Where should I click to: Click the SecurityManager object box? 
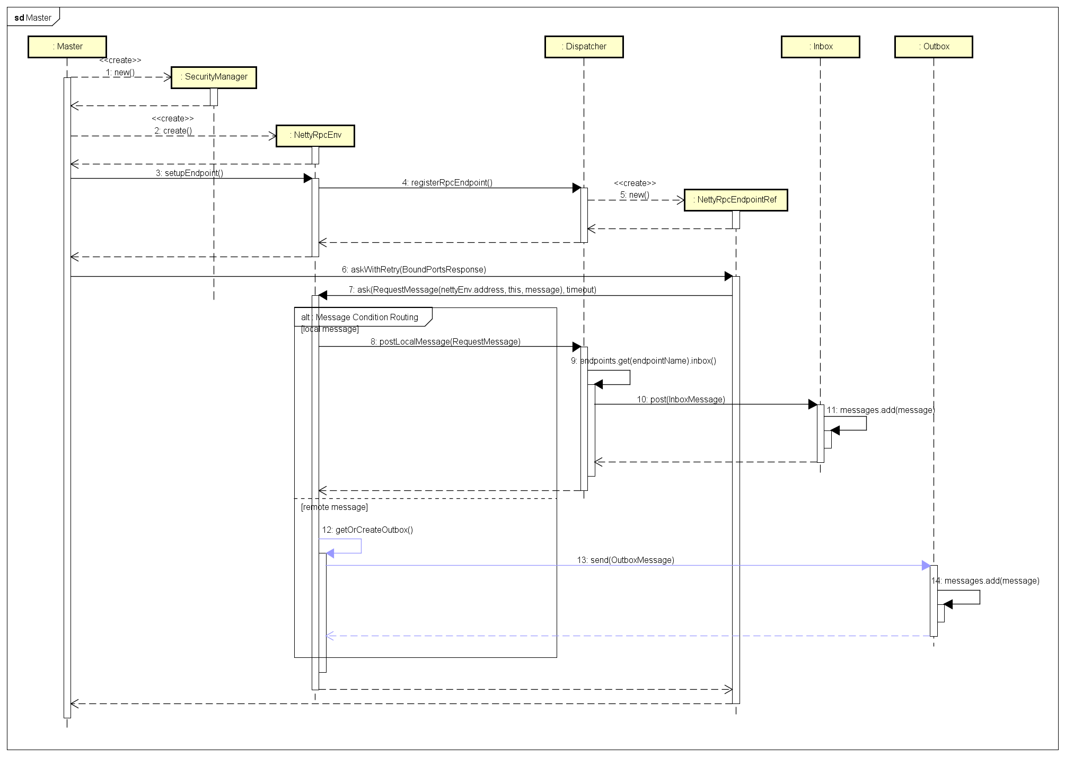[x=214, y=77]
